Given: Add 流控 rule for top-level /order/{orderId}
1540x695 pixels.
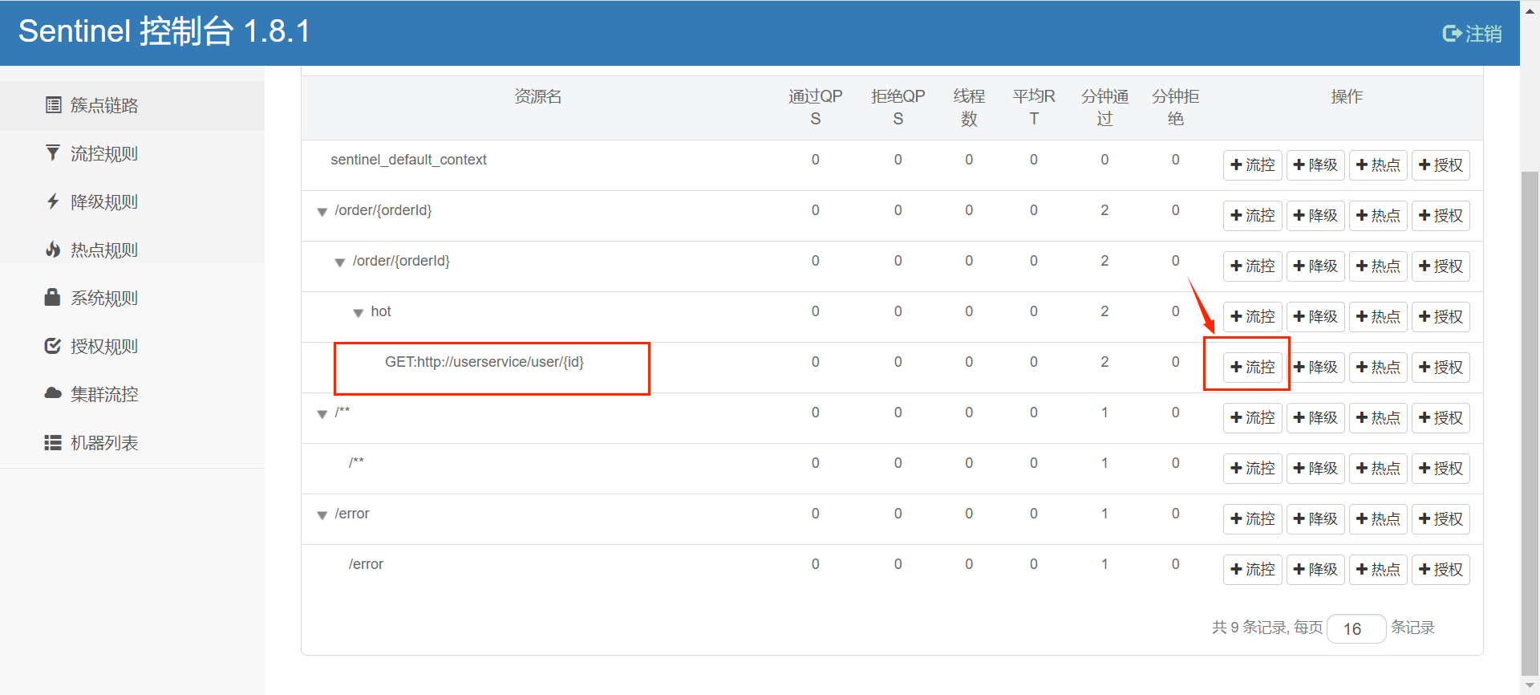Looking at the screenshot, I should click(1252, 216).
